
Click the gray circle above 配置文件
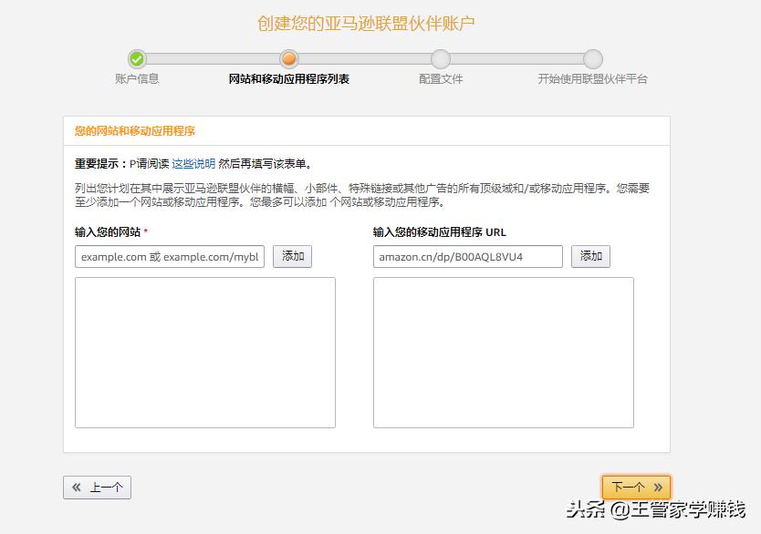tap(440, 60)
